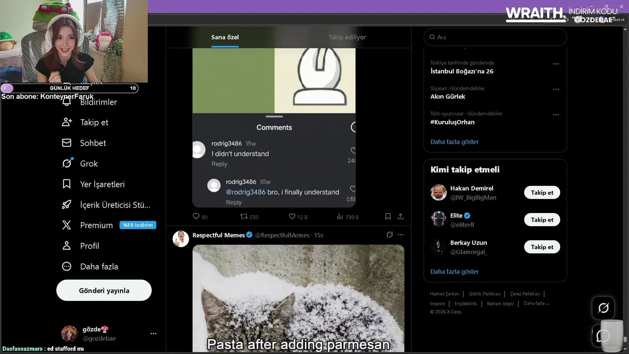
Task: Click Respectful Memes display name
Action: tap(219, 235)
